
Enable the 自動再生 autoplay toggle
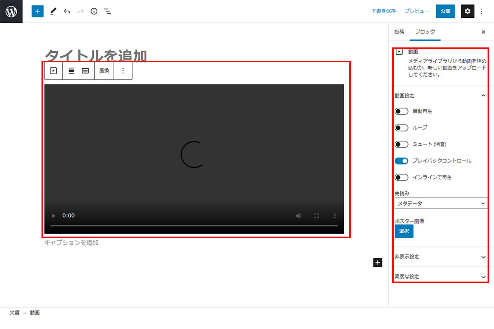pyautogui.click(x=401, y=111)
